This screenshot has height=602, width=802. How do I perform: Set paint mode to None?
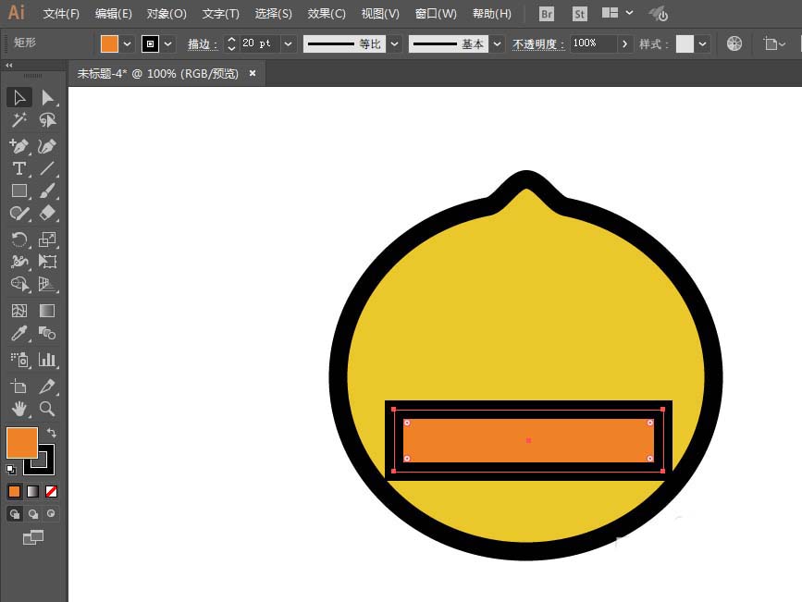(x=51, y=492)
